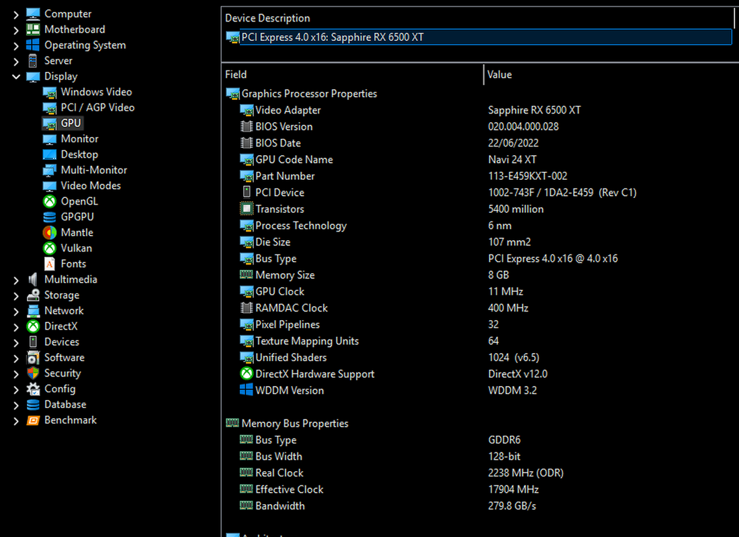
Task: Click the GPU icon in the tree
Action: click(50, 123)
